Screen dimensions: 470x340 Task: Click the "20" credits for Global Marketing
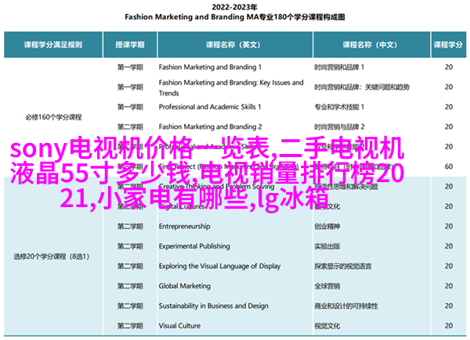448,286
